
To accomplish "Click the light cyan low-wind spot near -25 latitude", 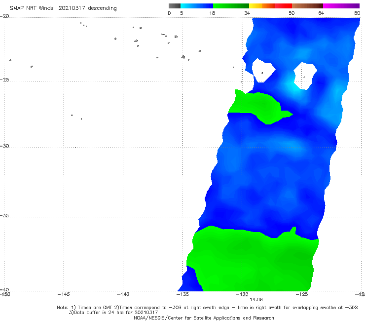I will pyautogui.click(x=294, y=87).
